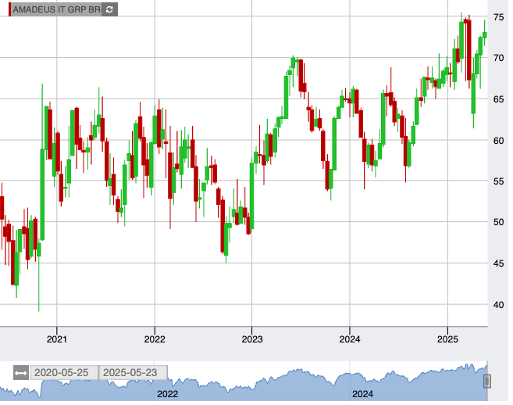Click the 60 price axis label
513x405 pixels.
(499, 141)
